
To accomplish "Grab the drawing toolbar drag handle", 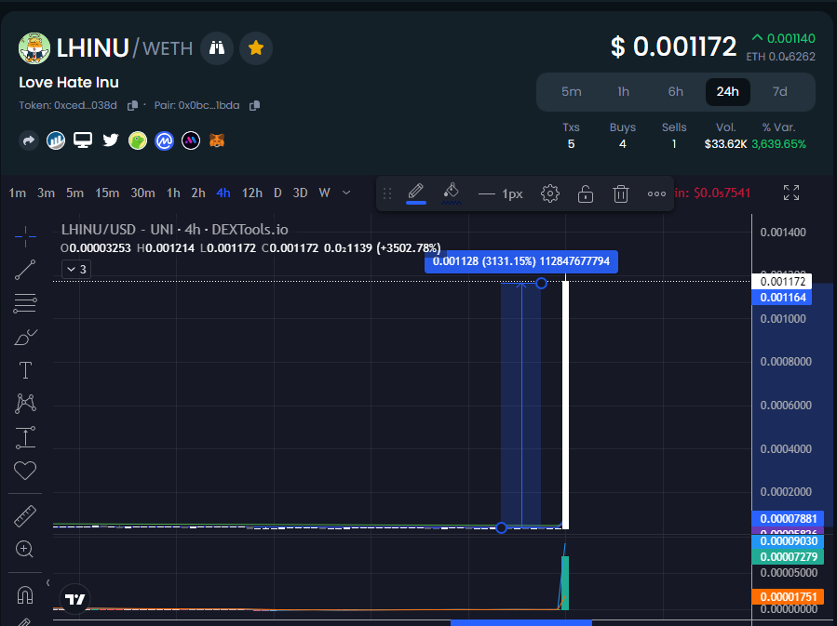I will point(387,193).
